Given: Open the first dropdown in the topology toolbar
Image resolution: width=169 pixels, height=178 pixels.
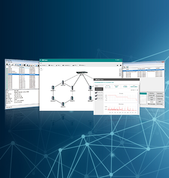Looking at the screenshot, I should [44, 65].
